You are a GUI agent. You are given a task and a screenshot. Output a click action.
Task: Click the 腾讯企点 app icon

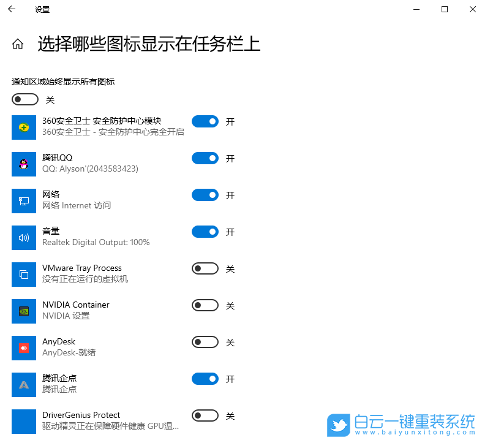click(x=24, y=385)
